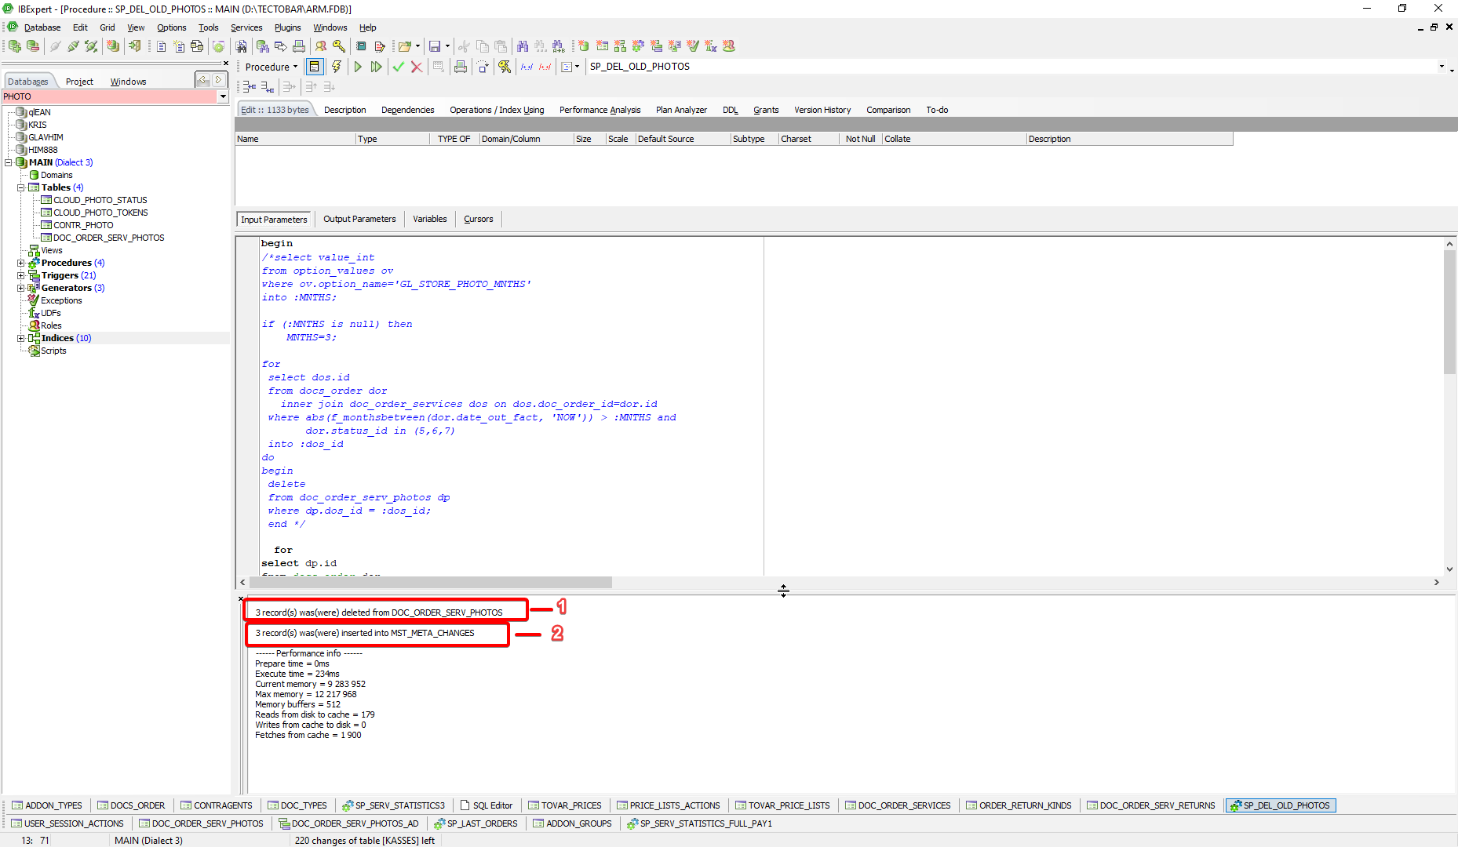Switch to DOCS_ORDER window tab

click(x=131, y=805)
